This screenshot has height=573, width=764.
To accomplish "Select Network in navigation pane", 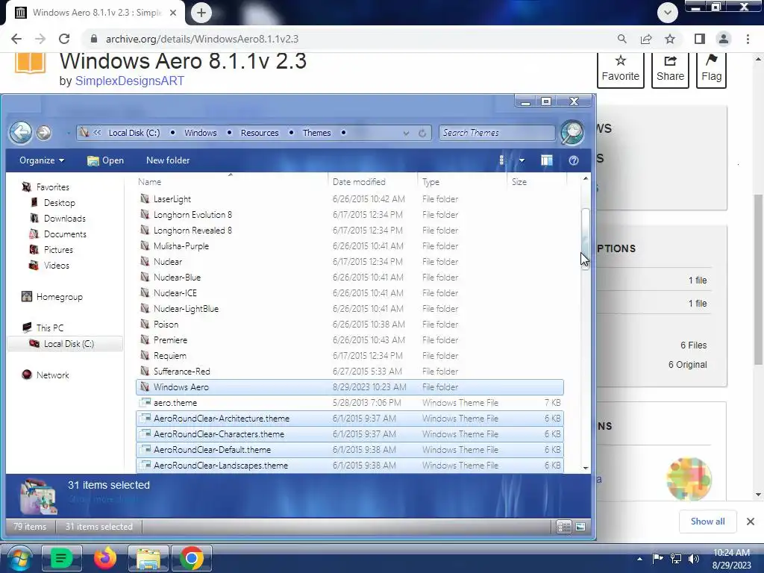I will (x=53, y=375).
